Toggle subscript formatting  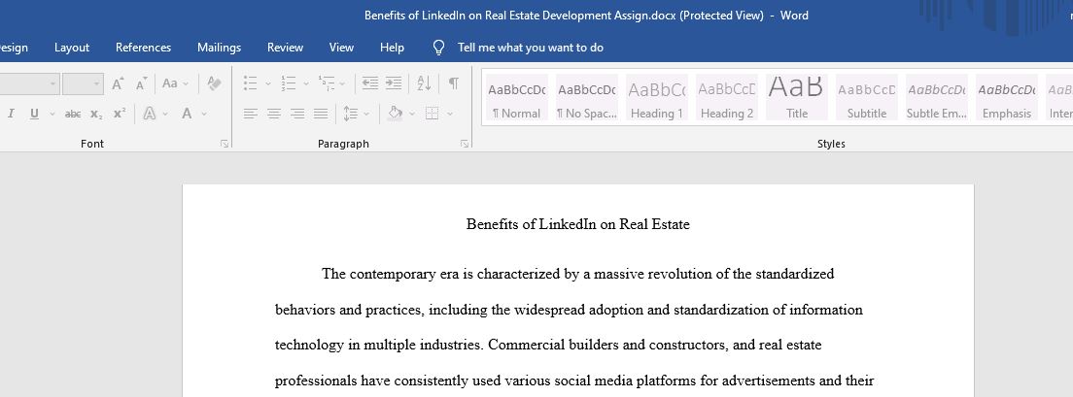96,114
